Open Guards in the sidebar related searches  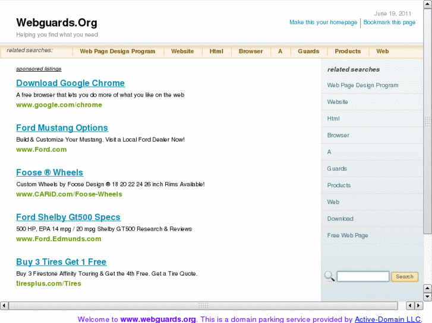(x=337, y=168)
